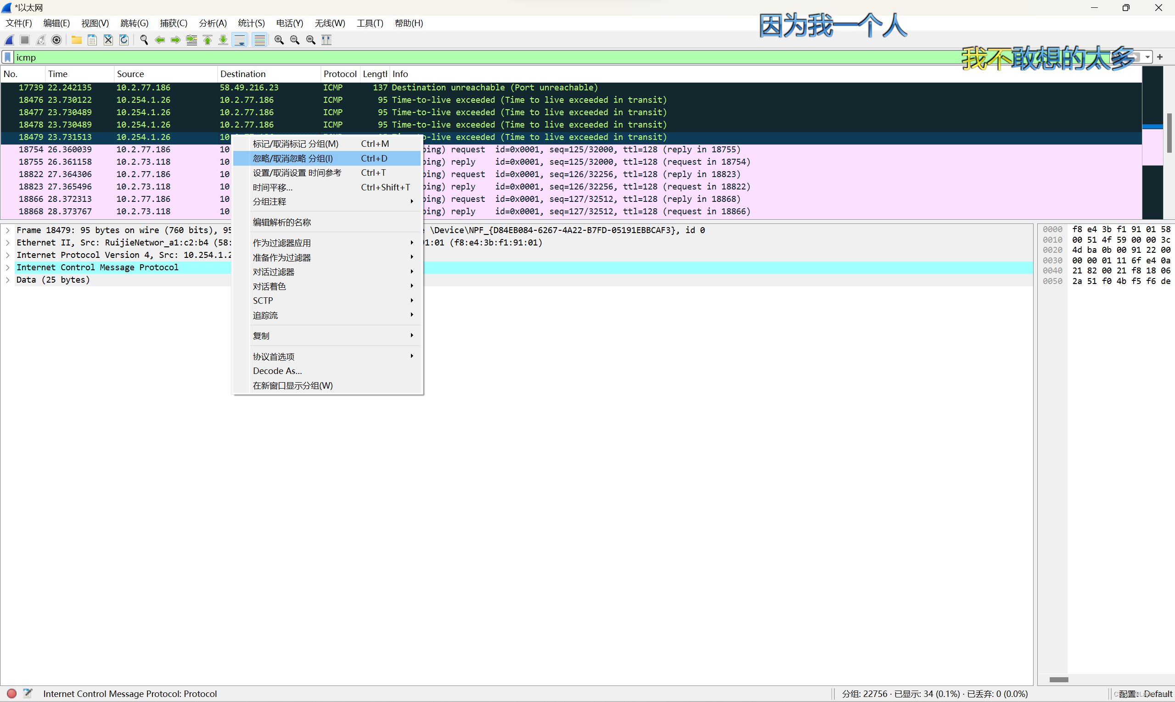Go back to the previous packet in history
Viewport: 1175px width, 702px height.
tap(160, 40)
